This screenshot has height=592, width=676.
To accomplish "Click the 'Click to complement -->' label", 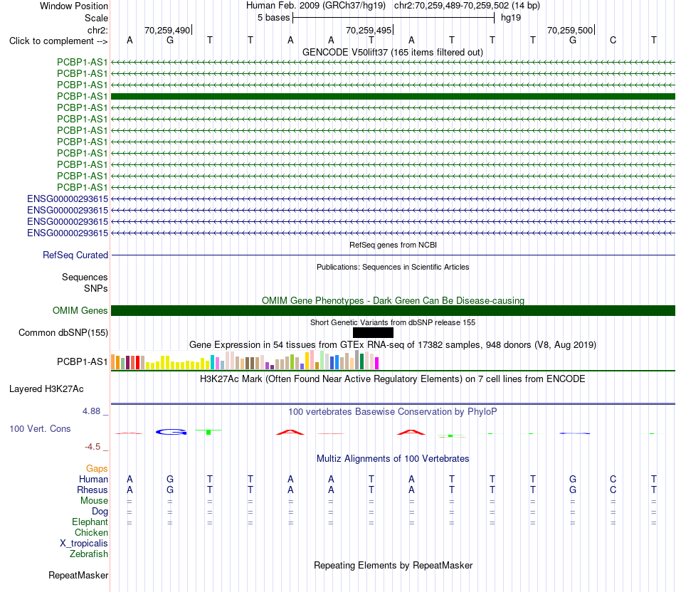I will [58, 41].
